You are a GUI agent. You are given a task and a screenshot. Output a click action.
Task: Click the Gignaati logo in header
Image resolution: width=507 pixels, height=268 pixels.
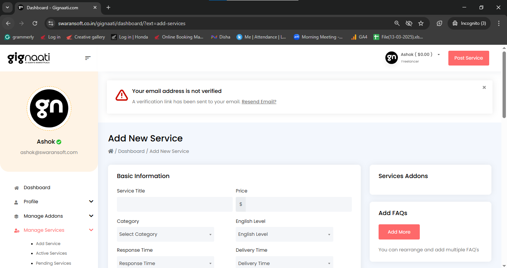click(29, 58)
